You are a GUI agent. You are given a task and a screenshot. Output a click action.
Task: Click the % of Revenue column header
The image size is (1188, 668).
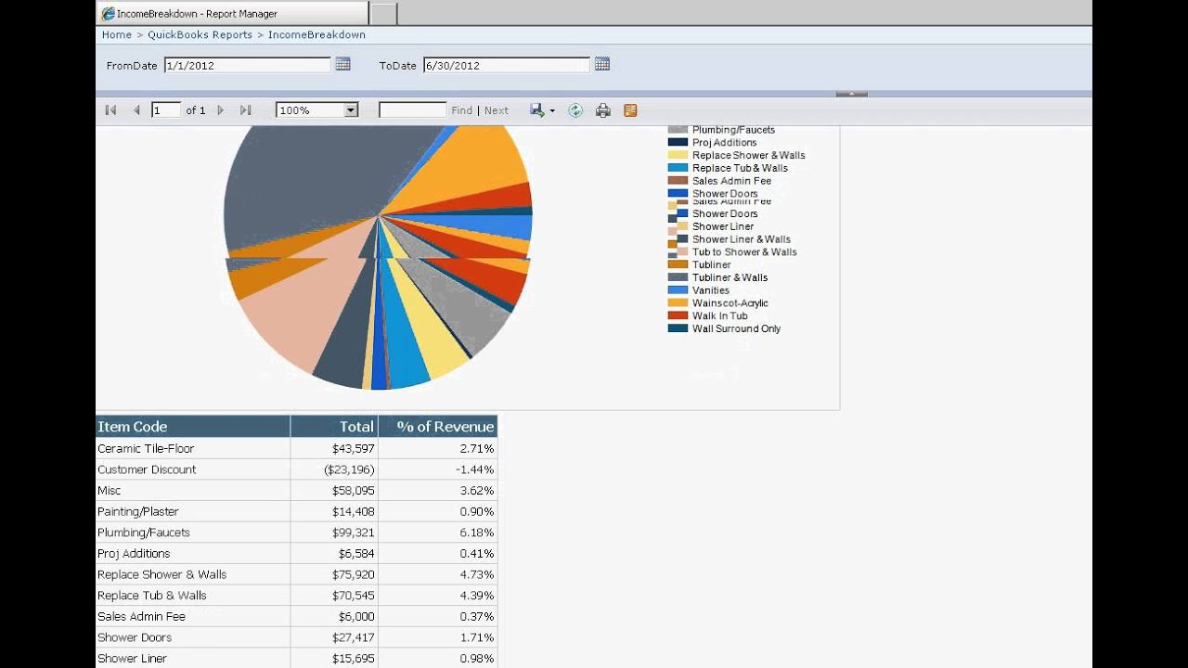(438, 427)
